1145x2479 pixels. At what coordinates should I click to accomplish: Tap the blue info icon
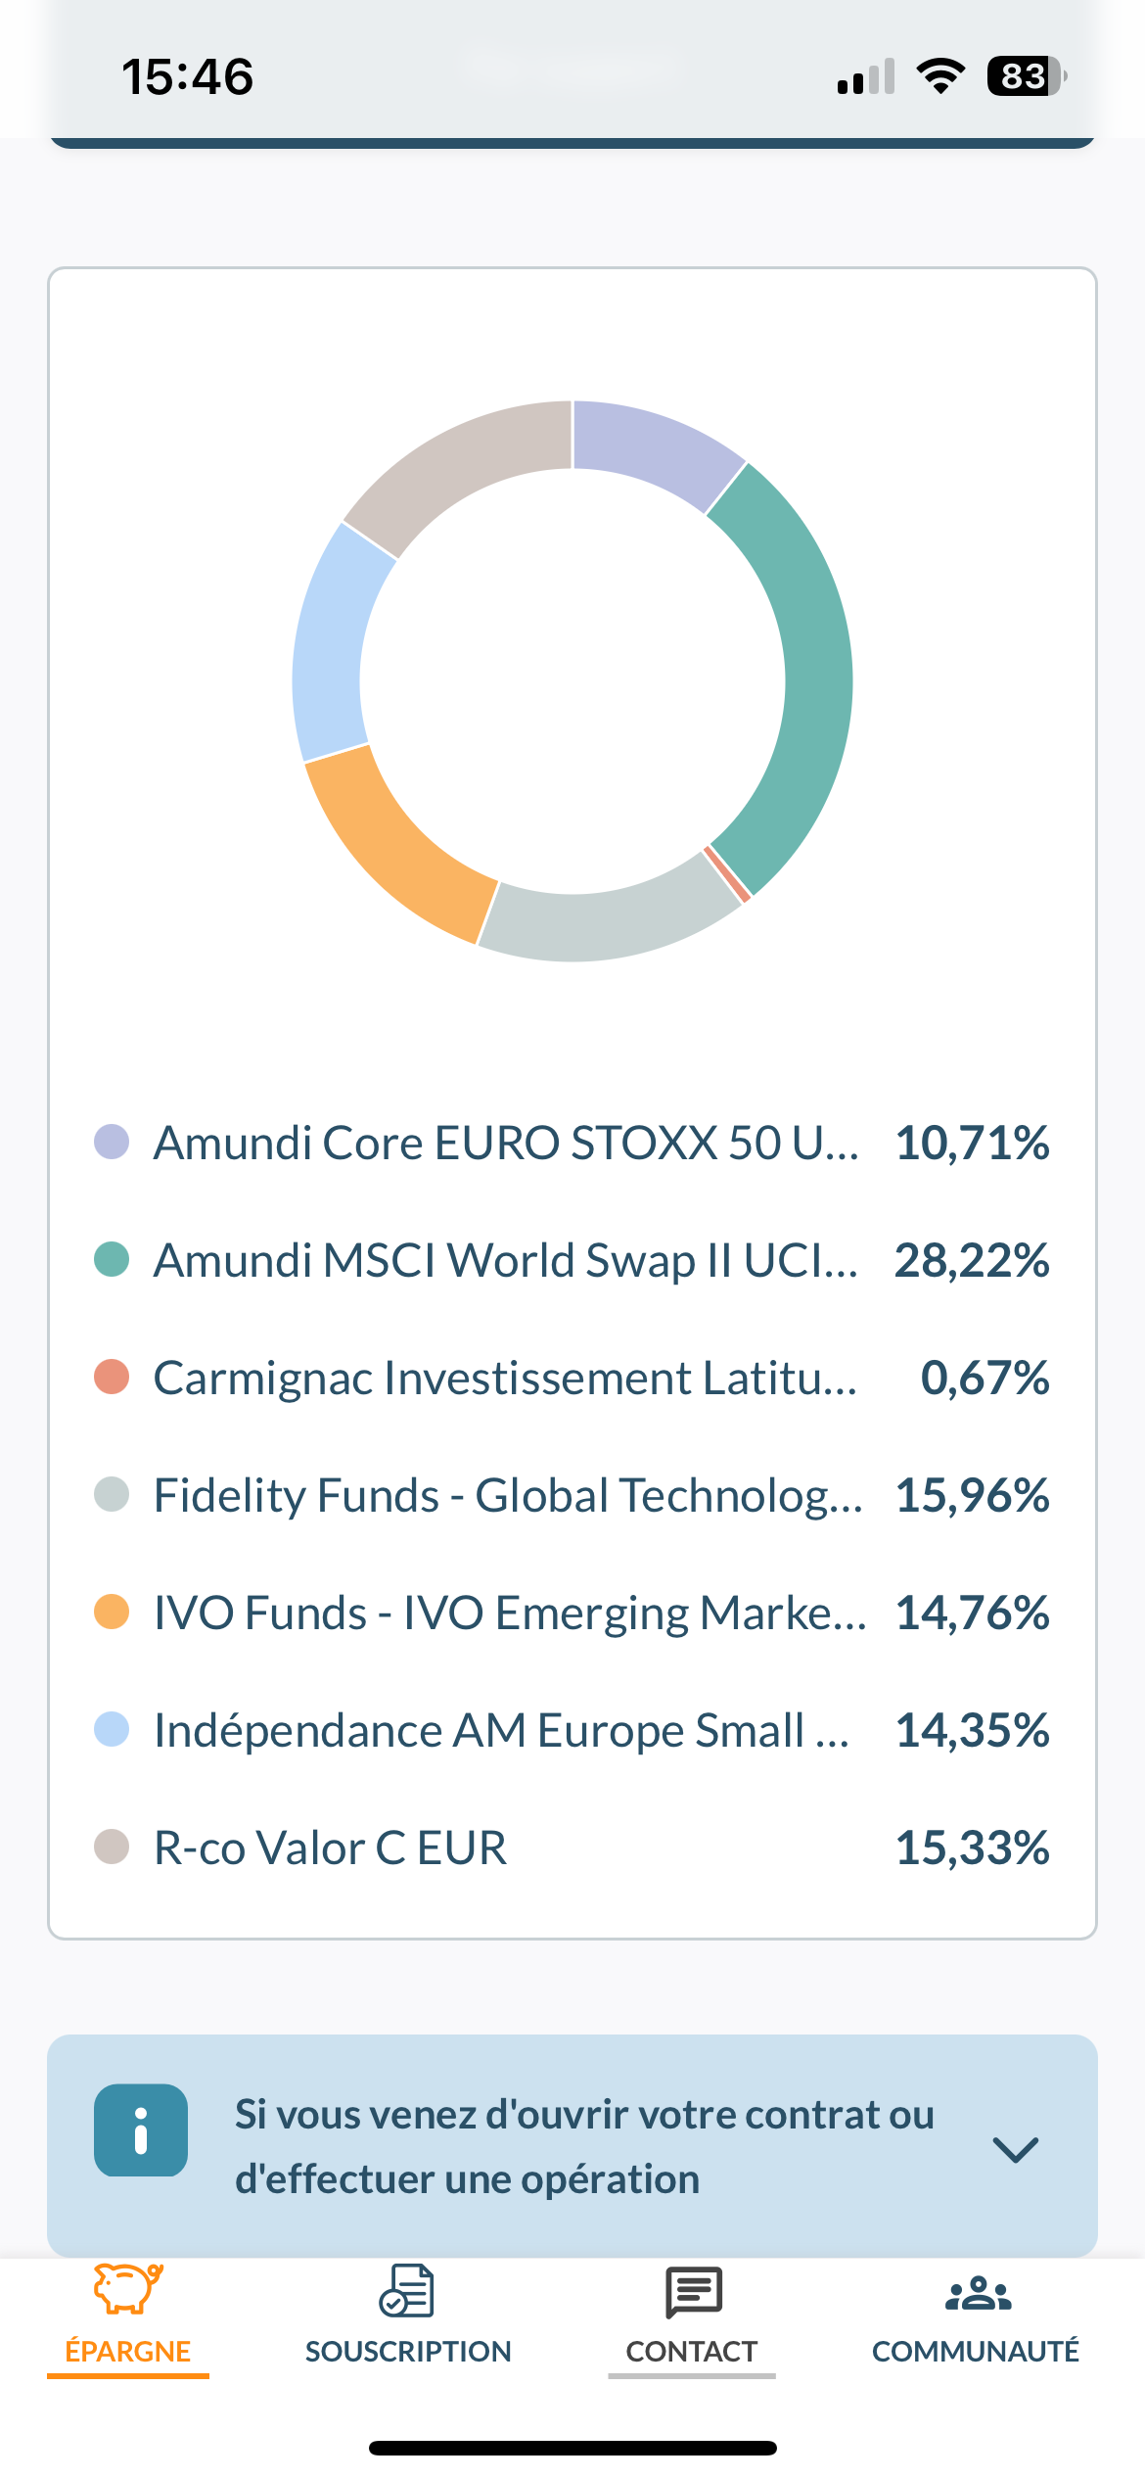(141, 2130)
